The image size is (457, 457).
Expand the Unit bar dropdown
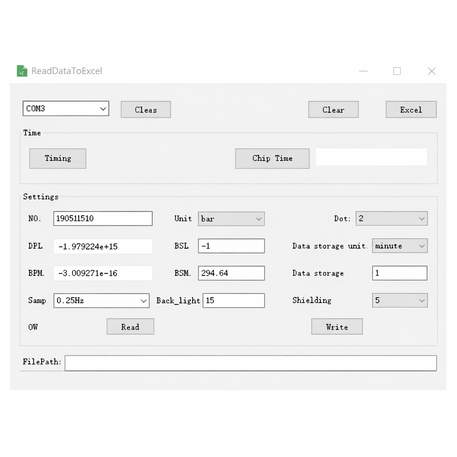pyautogui.click(x=231, y=219)
